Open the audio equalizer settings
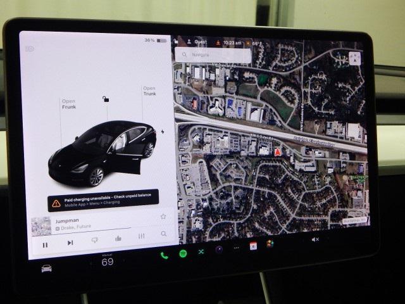This screenshot has width=405, height=304. click(x=141, y=236)
